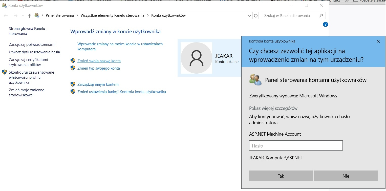Screen dimensions: 386x191
Task: Select 'Konta użytkowników' breadcrumb
Action: (x=168, y=15)
